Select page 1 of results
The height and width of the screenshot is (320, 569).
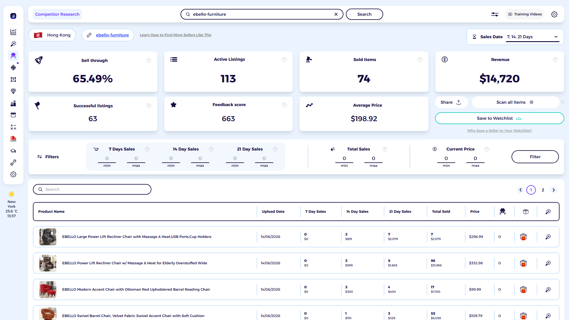click(531, 190)
